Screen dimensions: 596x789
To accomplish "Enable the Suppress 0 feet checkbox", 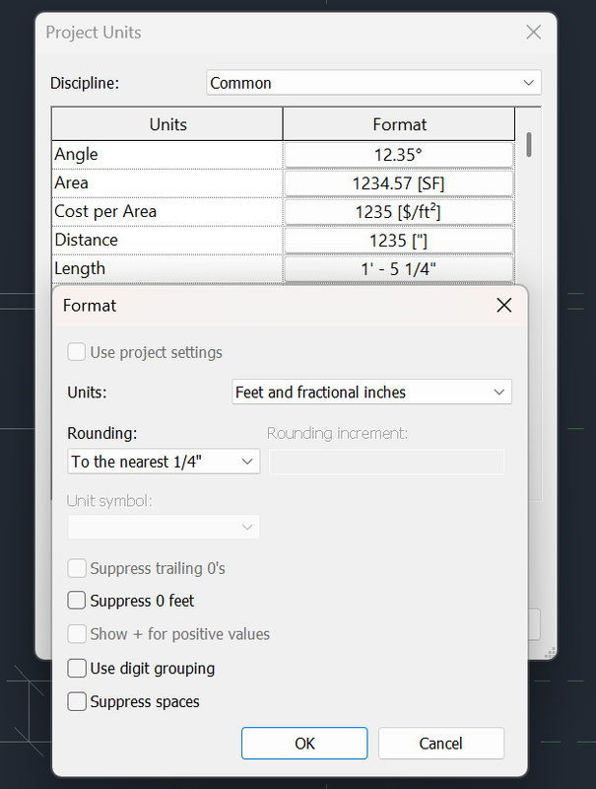I will click(x=77, y=601).
